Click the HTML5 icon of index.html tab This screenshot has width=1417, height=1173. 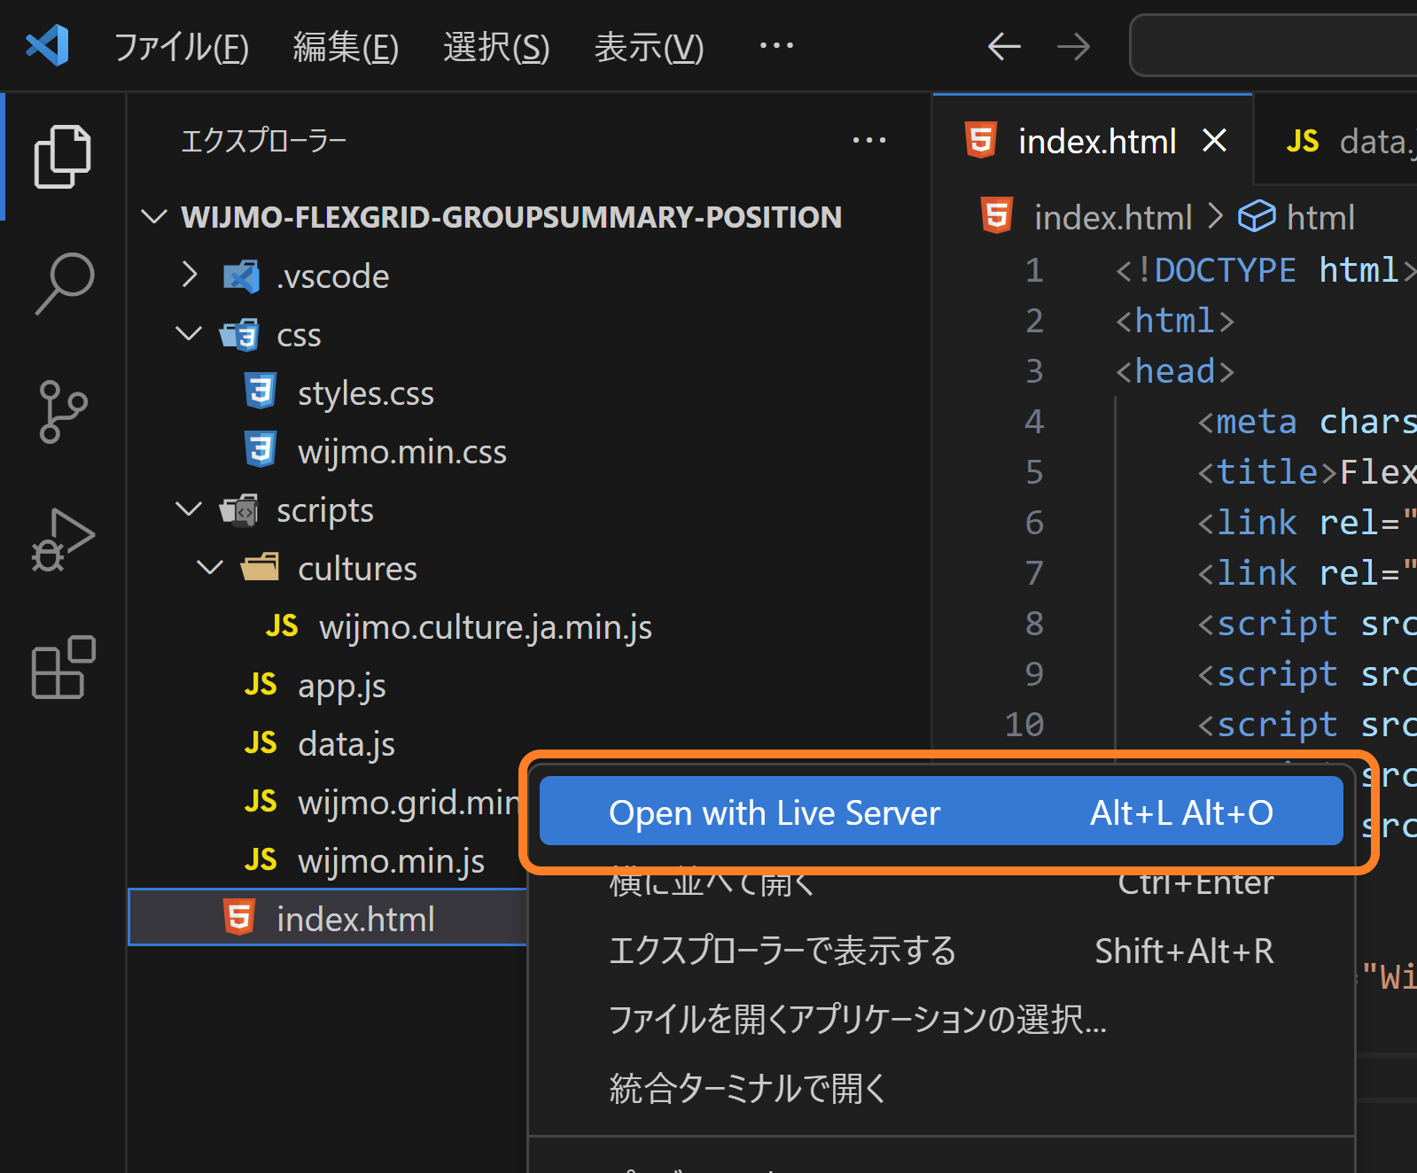click(x=981, y=140)
